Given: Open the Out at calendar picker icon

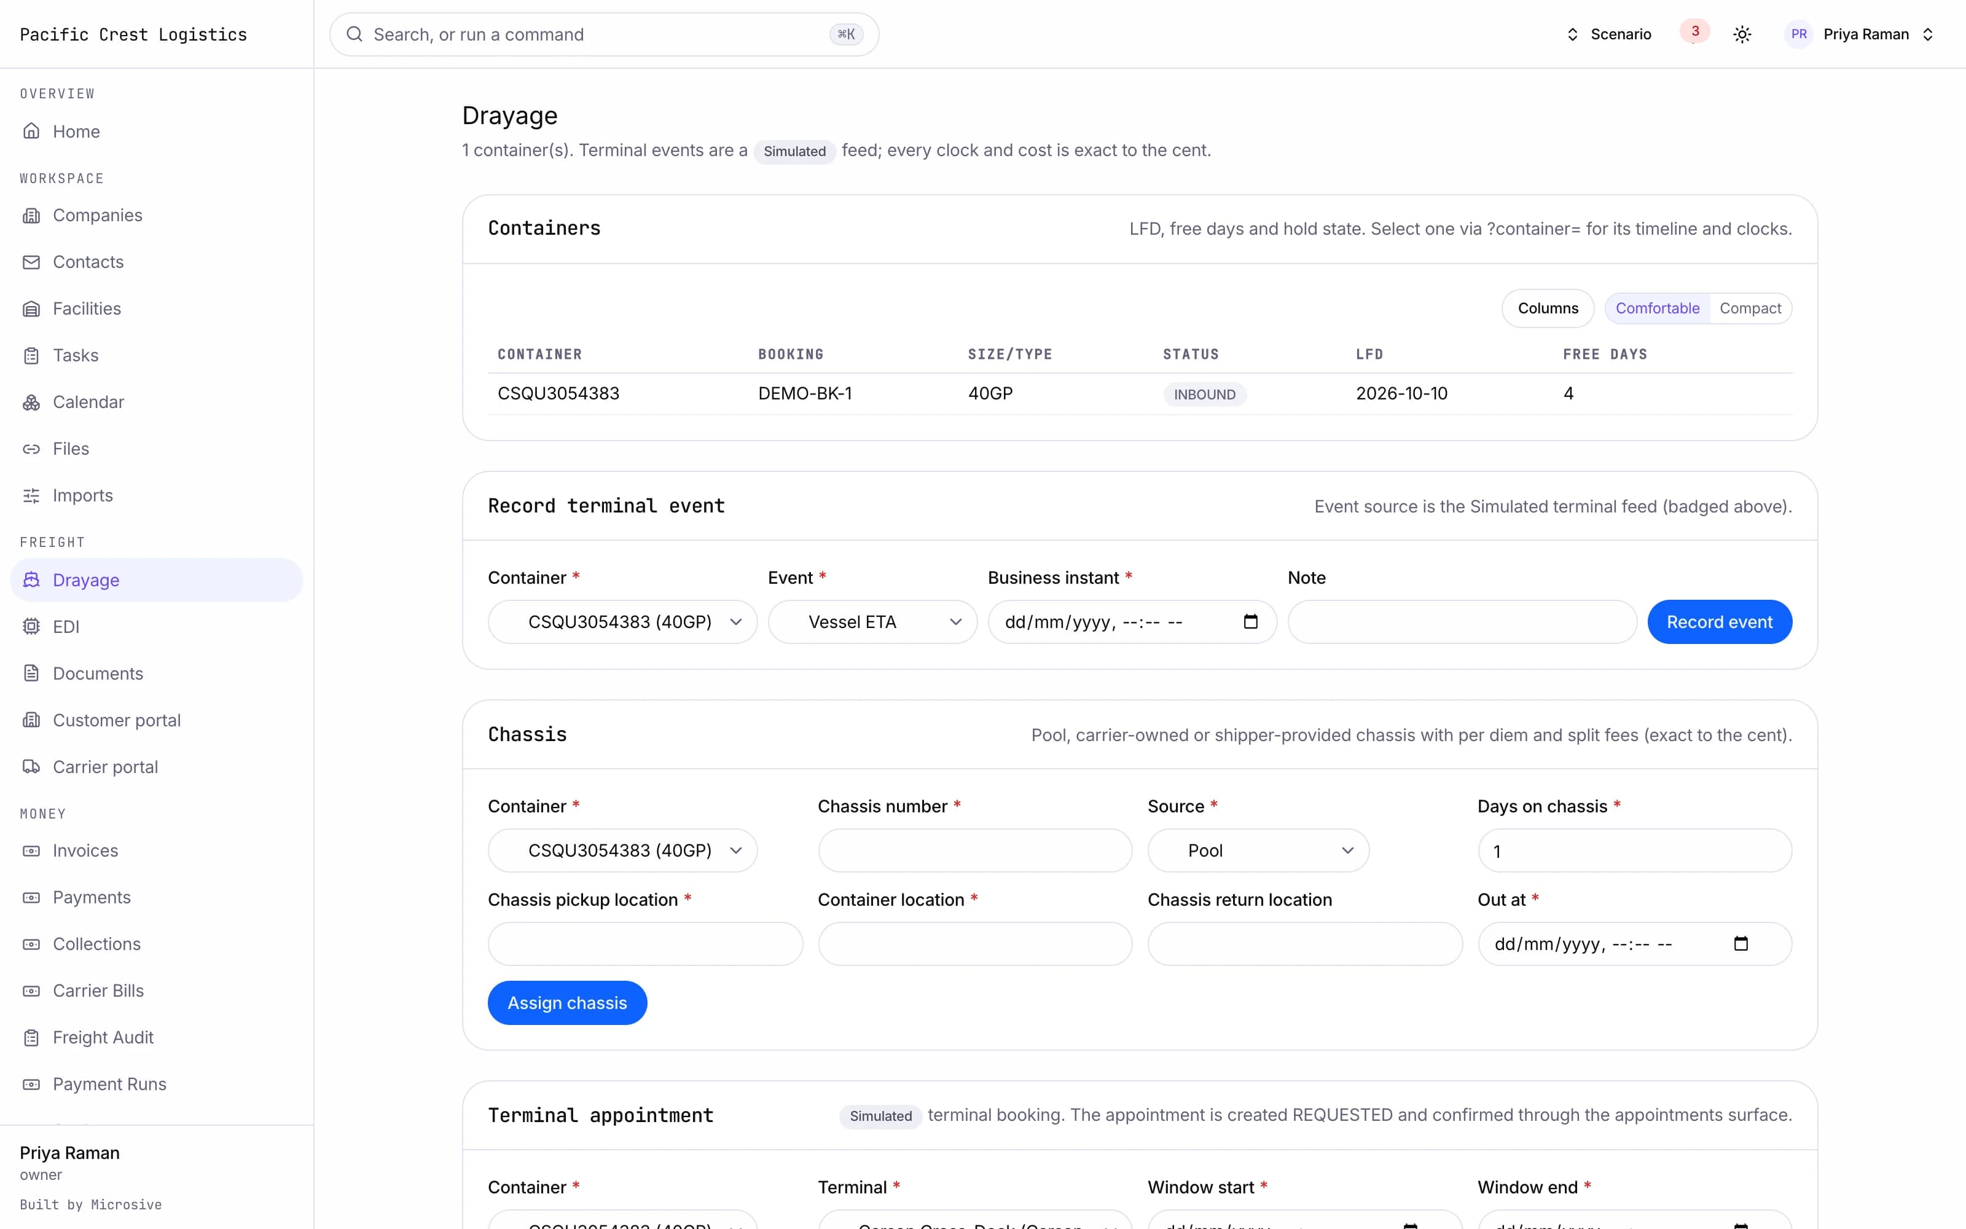Looking at the screenshot, I should pyautogui.click(x=1740, y=944).
